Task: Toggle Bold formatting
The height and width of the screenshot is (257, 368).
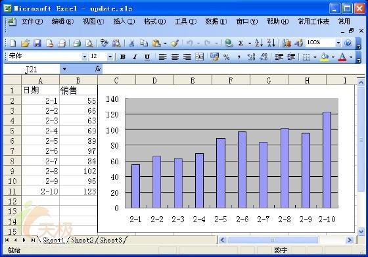Action: (122, 57)
